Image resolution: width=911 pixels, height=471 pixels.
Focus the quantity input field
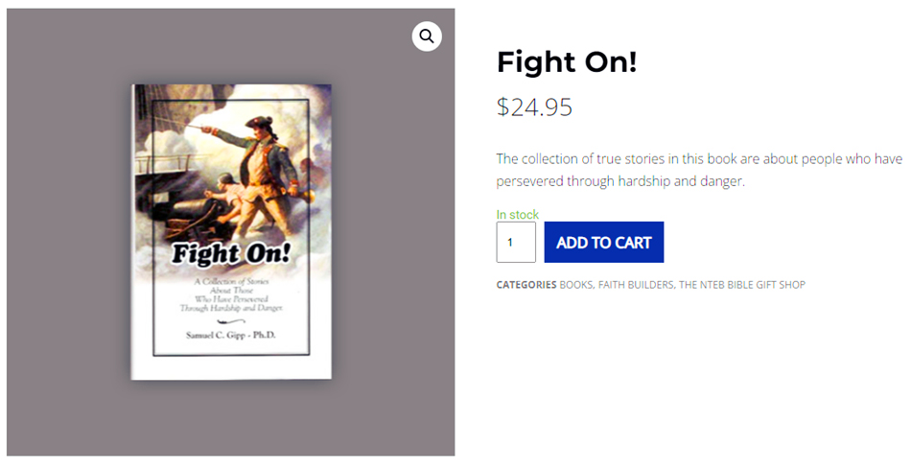(515, 243)
